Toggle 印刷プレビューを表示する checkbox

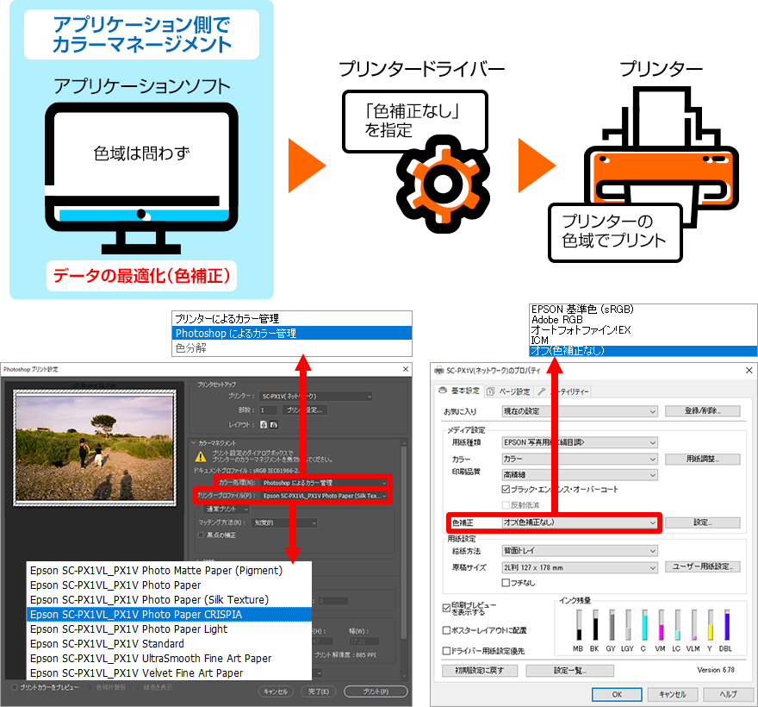445,607
